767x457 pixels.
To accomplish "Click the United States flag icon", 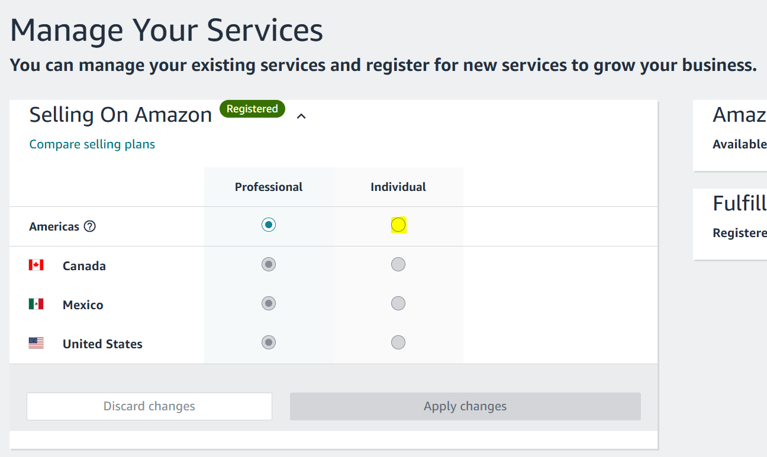I will pyautogui.click(x=36, y=343).
